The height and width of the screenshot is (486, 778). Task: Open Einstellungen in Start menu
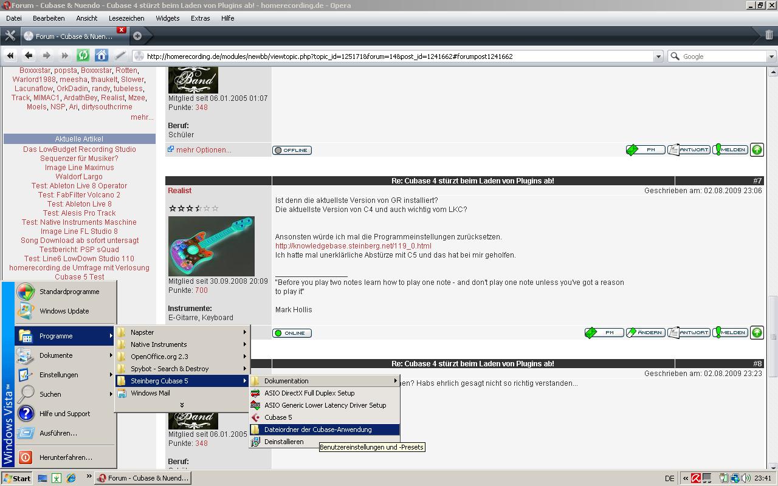65,375
